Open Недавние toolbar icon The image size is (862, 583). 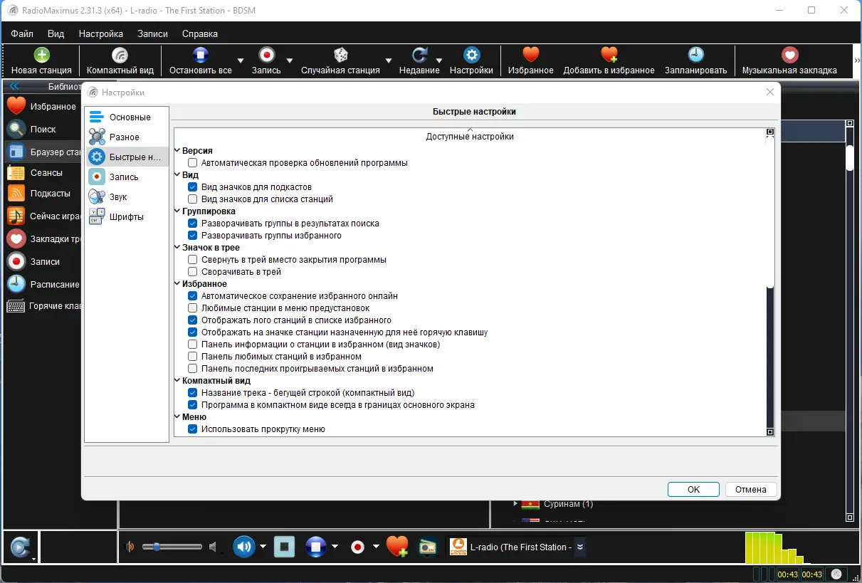419,56
